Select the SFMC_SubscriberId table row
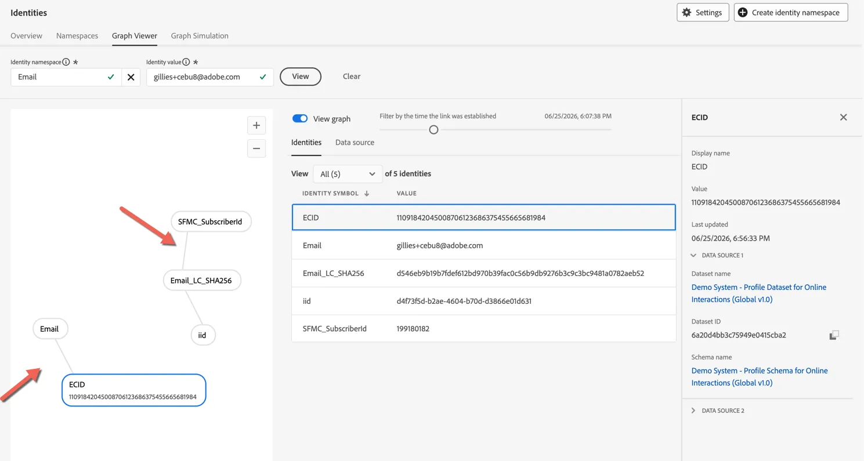Screen dimensions: 864x461 point(484,329)
